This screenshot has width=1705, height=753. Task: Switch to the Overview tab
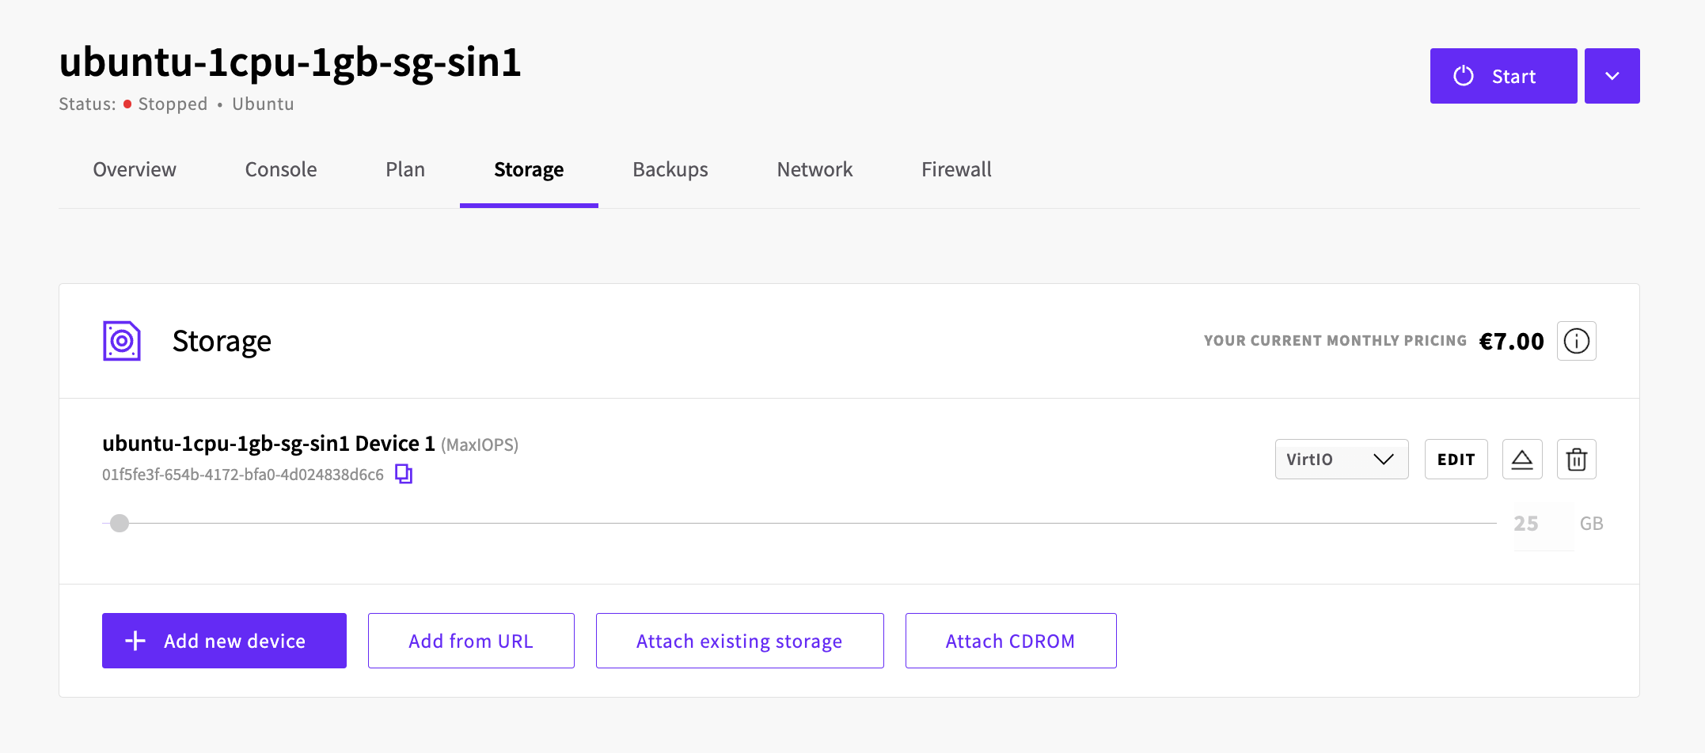(135, 169)
